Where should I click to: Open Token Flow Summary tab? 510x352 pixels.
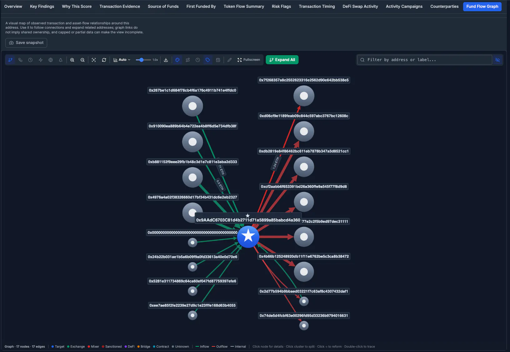pos(244,7)
